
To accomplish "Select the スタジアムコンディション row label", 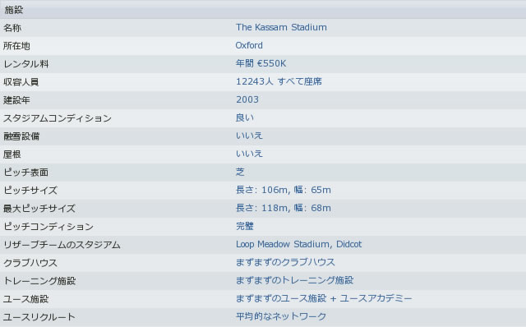I will [x=58, y=118].
